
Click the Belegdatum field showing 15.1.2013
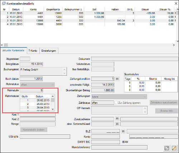(x=32, y=64)
